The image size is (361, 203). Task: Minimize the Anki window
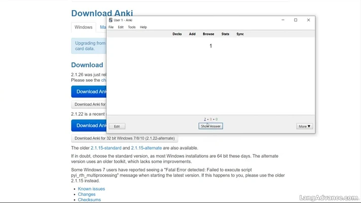pos(283,20)
